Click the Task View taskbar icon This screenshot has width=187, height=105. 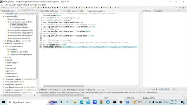[x=67, y=102]
